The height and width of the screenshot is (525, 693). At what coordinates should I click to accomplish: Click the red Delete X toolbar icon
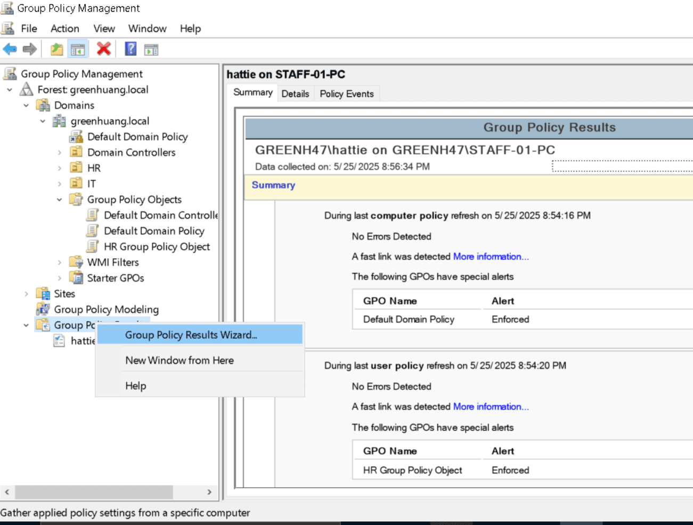pos(103,49)
